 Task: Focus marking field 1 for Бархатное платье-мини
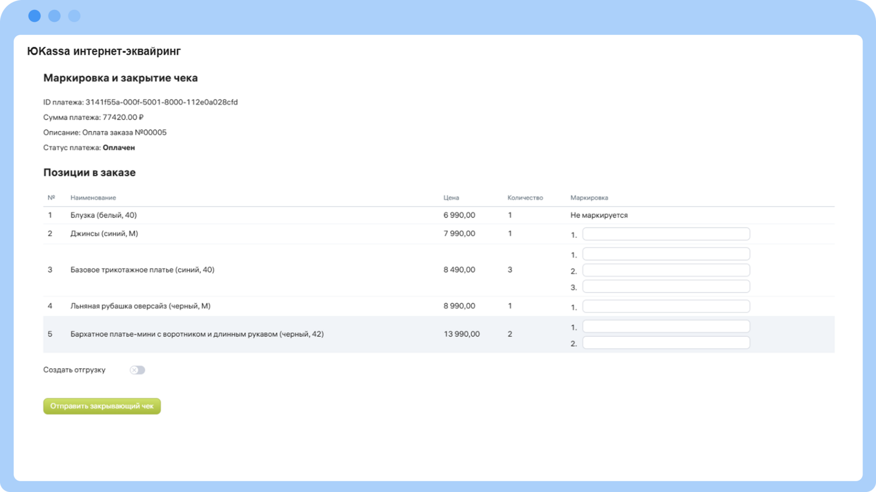666,326
